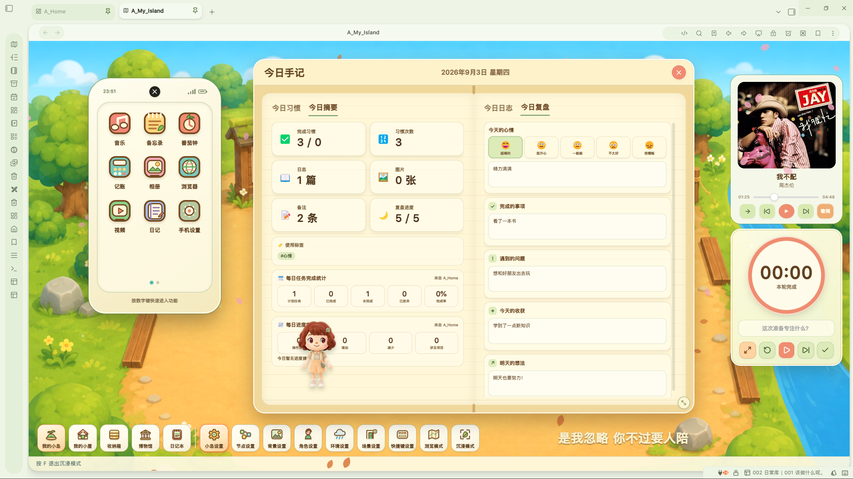Switch to the 今日日志 tab

498,108
